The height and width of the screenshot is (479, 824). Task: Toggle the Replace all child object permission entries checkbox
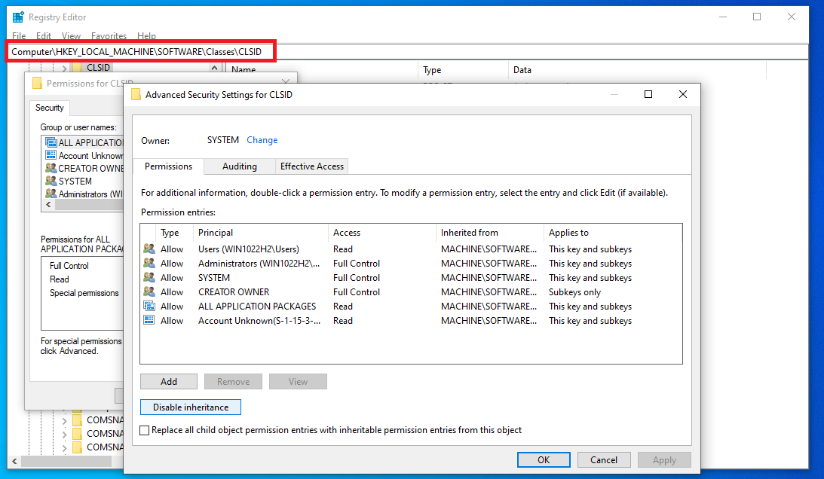(x=145, y=430)
